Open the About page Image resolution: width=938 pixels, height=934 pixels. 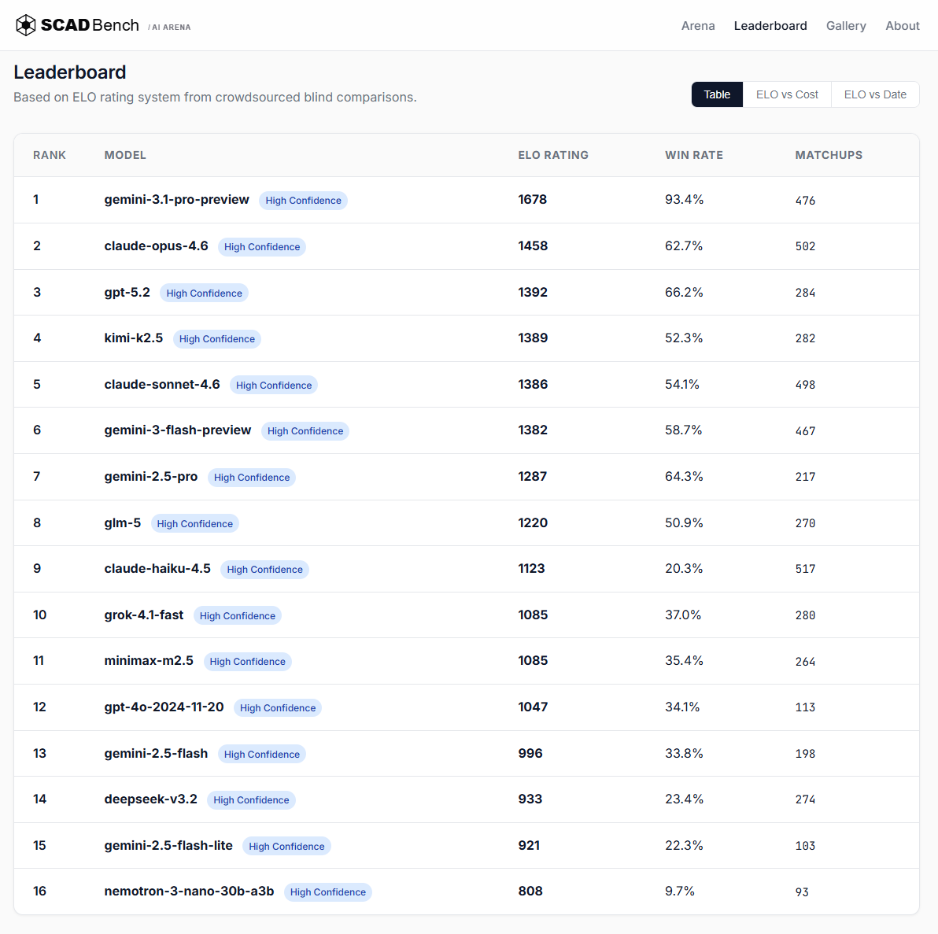point(902,26)
